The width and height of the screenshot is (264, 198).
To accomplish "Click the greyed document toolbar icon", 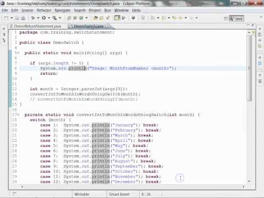I will click(143, 18).
